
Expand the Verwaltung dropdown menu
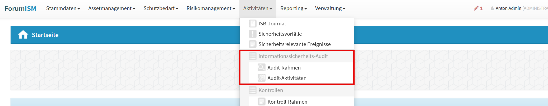[x=330, y=8]
